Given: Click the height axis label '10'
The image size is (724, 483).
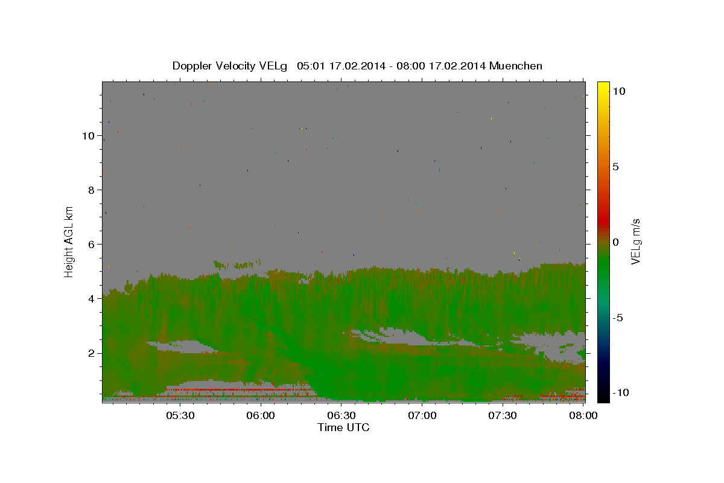Looking at the screenshot, I should coord(88,136).
